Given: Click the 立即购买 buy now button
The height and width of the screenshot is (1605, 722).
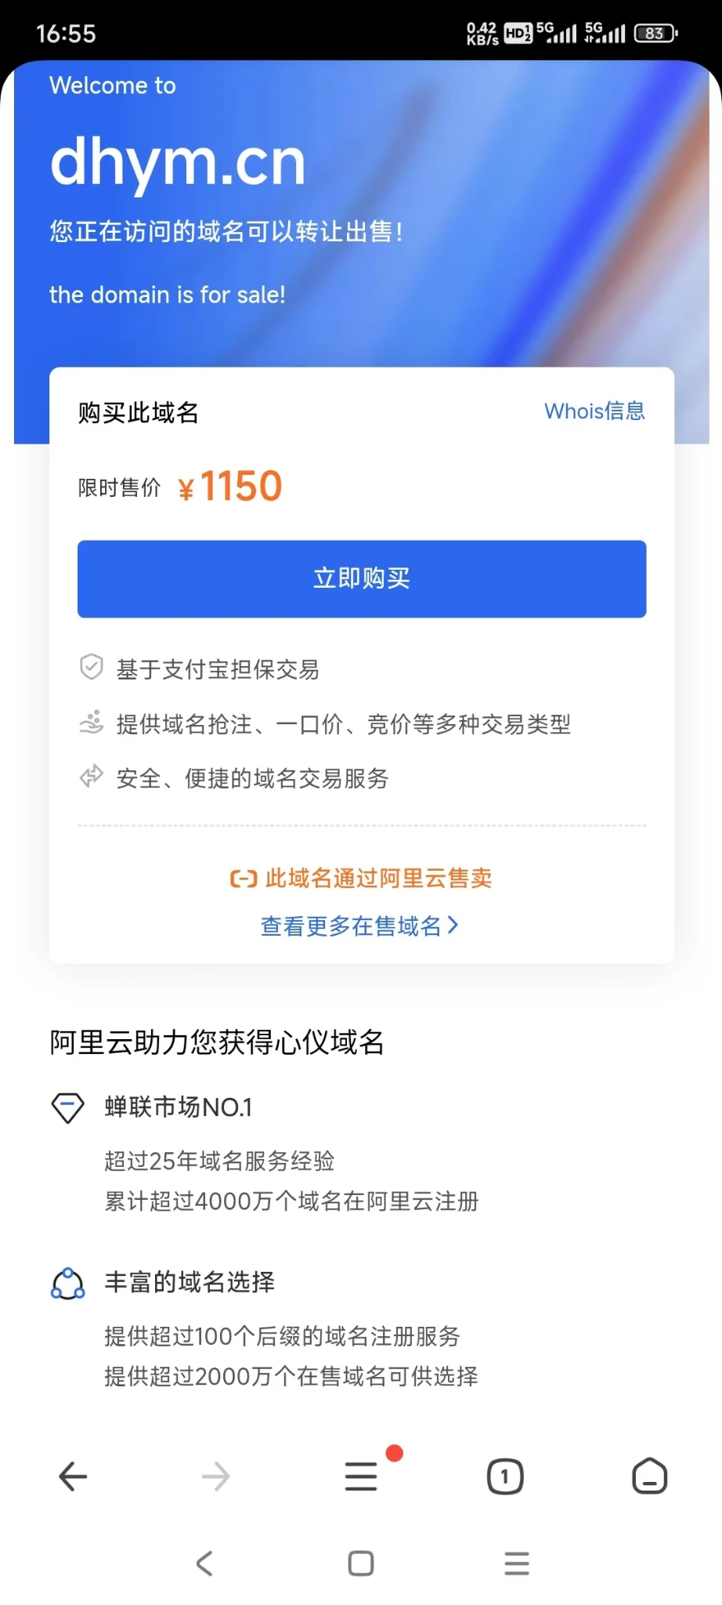Looking at the screenshot, I should [x=362, y=578].
